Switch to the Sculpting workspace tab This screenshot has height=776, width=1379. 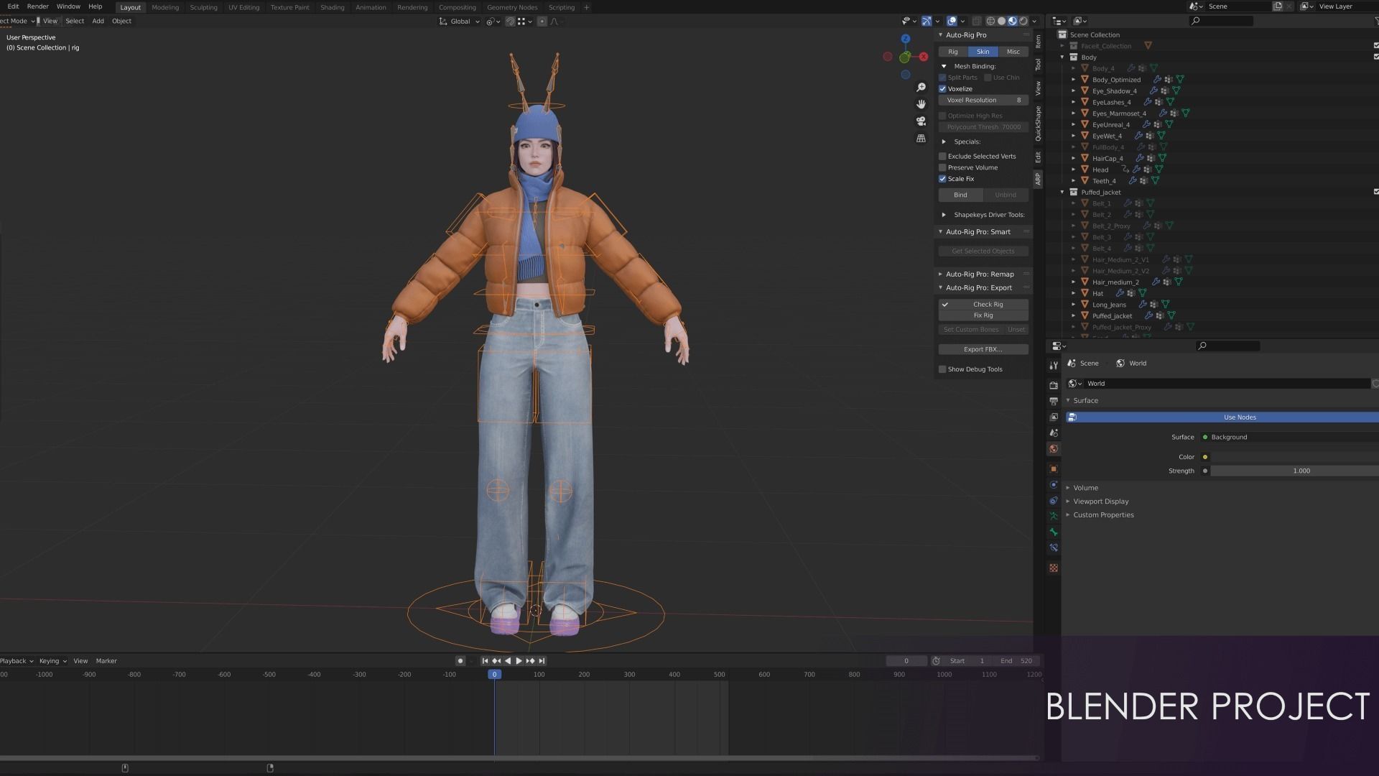[x=203, y=7]
